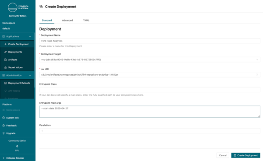Open the Deployment Target dropdown
Viewport: 263px width, 161px height.
(x=149, y=59)
